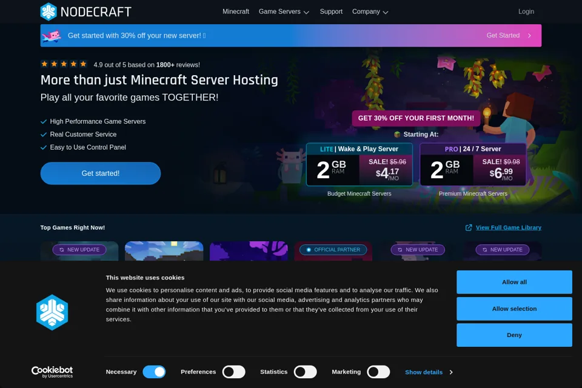Enable the Statistics cookies switch
The width and height of the screenshot is (582, 388).
[305, 372]
